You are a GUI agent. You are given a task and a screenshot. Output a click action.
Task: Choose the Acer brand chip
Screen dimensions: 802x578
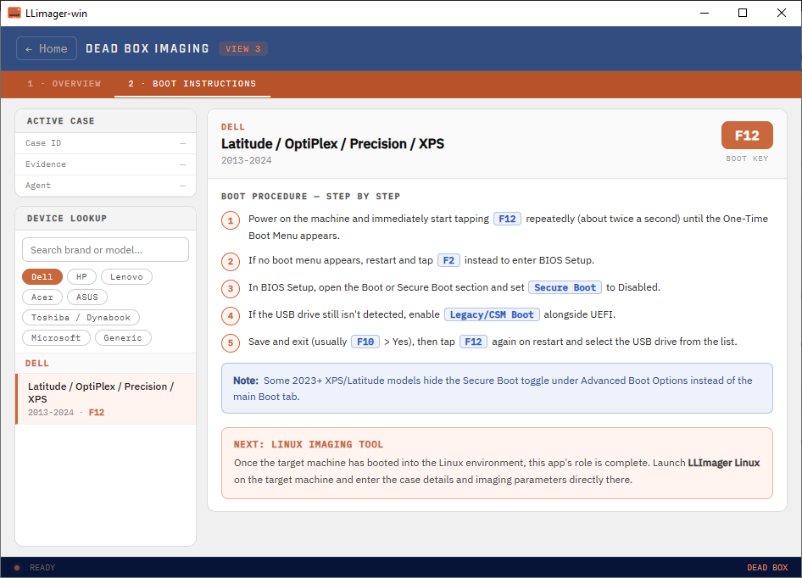[x=42, y=297]
